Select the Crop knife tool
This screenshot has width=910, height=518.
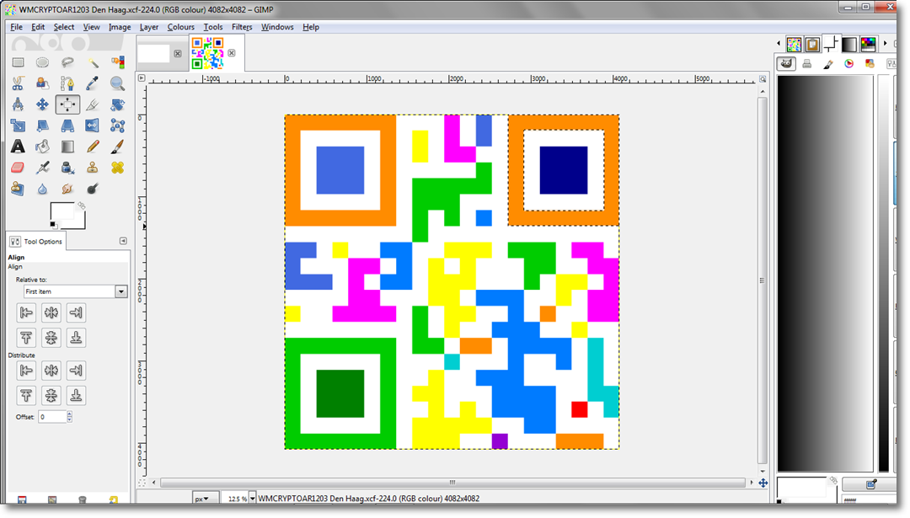click(x=93, y=104)
